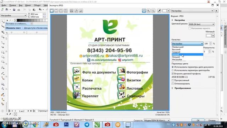Click Cancel in the export dialog

pos(212,120)
